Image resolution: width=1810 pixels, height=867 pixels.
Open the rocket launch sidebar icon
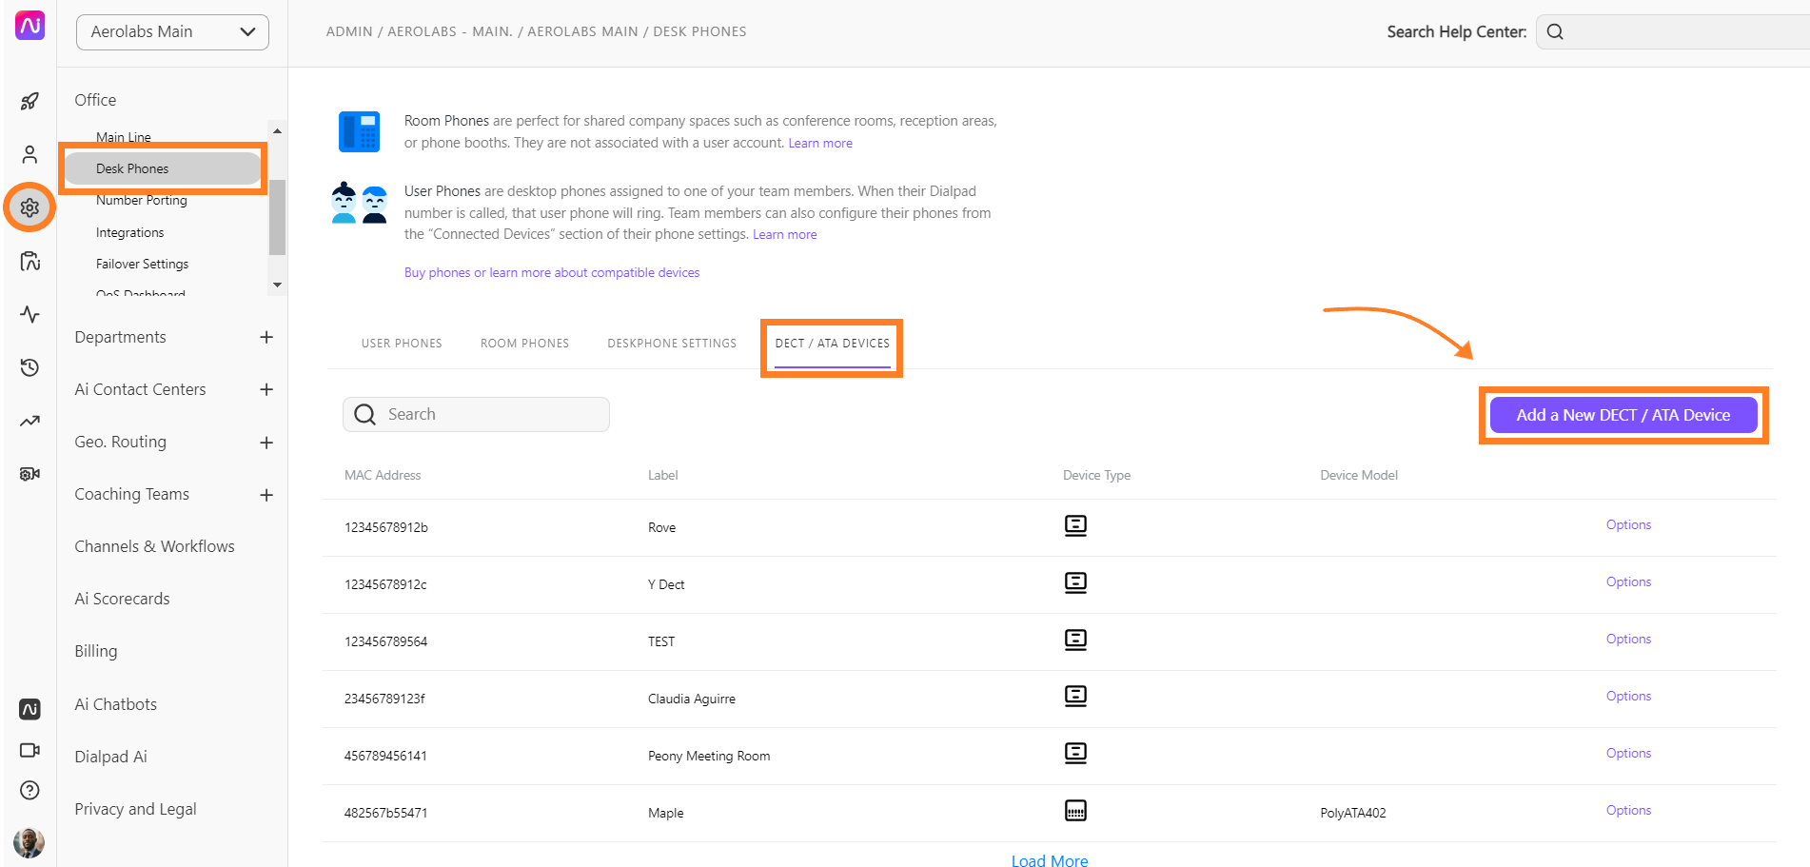(30, 101)
